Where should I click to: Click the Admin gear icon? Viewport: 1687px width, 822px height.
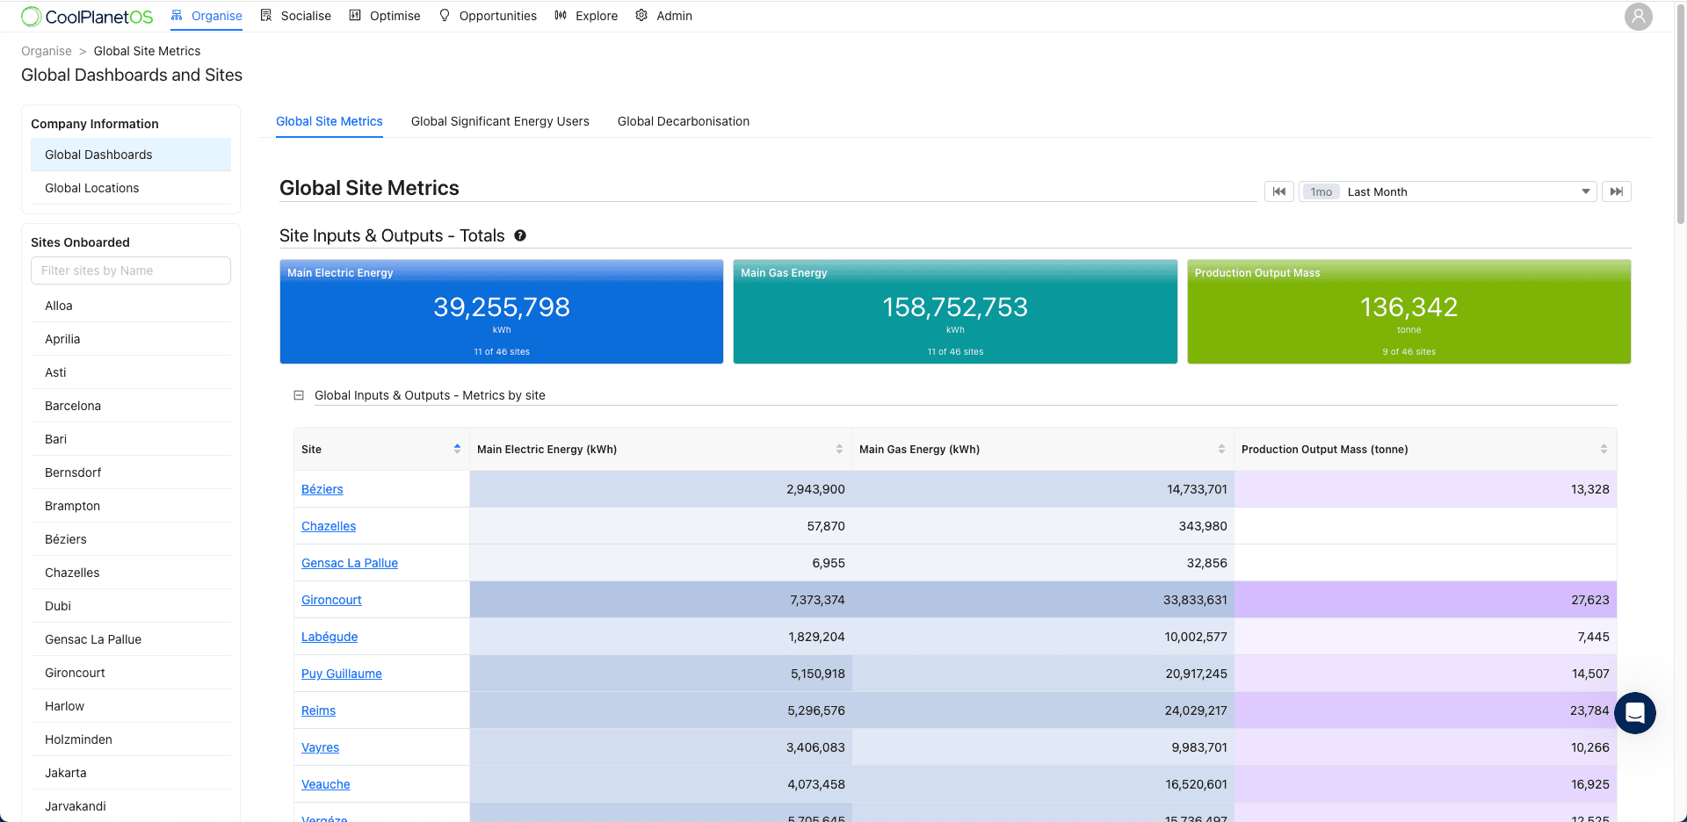(x=640, y=15)
